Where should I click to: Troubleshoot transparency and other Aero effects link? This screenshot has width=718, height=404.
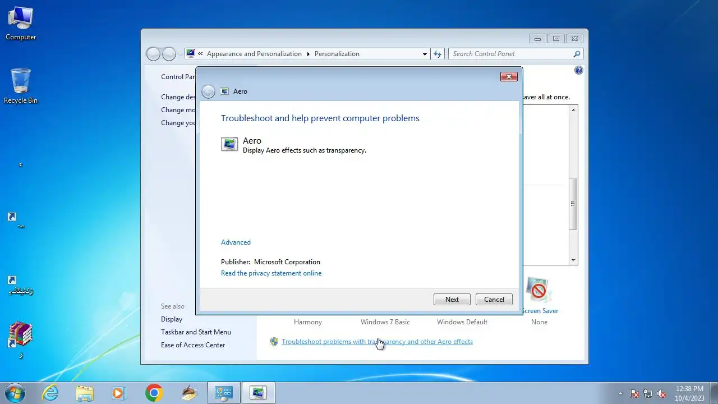377,342
